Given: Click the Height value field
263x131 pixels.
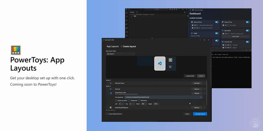Looking at the screenshot, I should click(156, 104).
